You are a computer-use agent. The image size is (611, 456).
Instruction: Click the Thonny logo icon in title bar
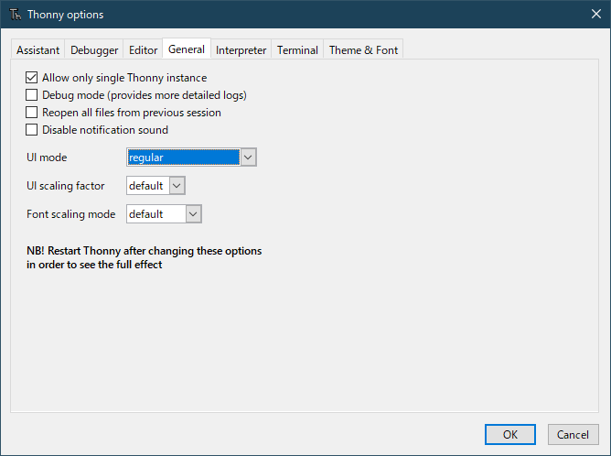[16, 15]
